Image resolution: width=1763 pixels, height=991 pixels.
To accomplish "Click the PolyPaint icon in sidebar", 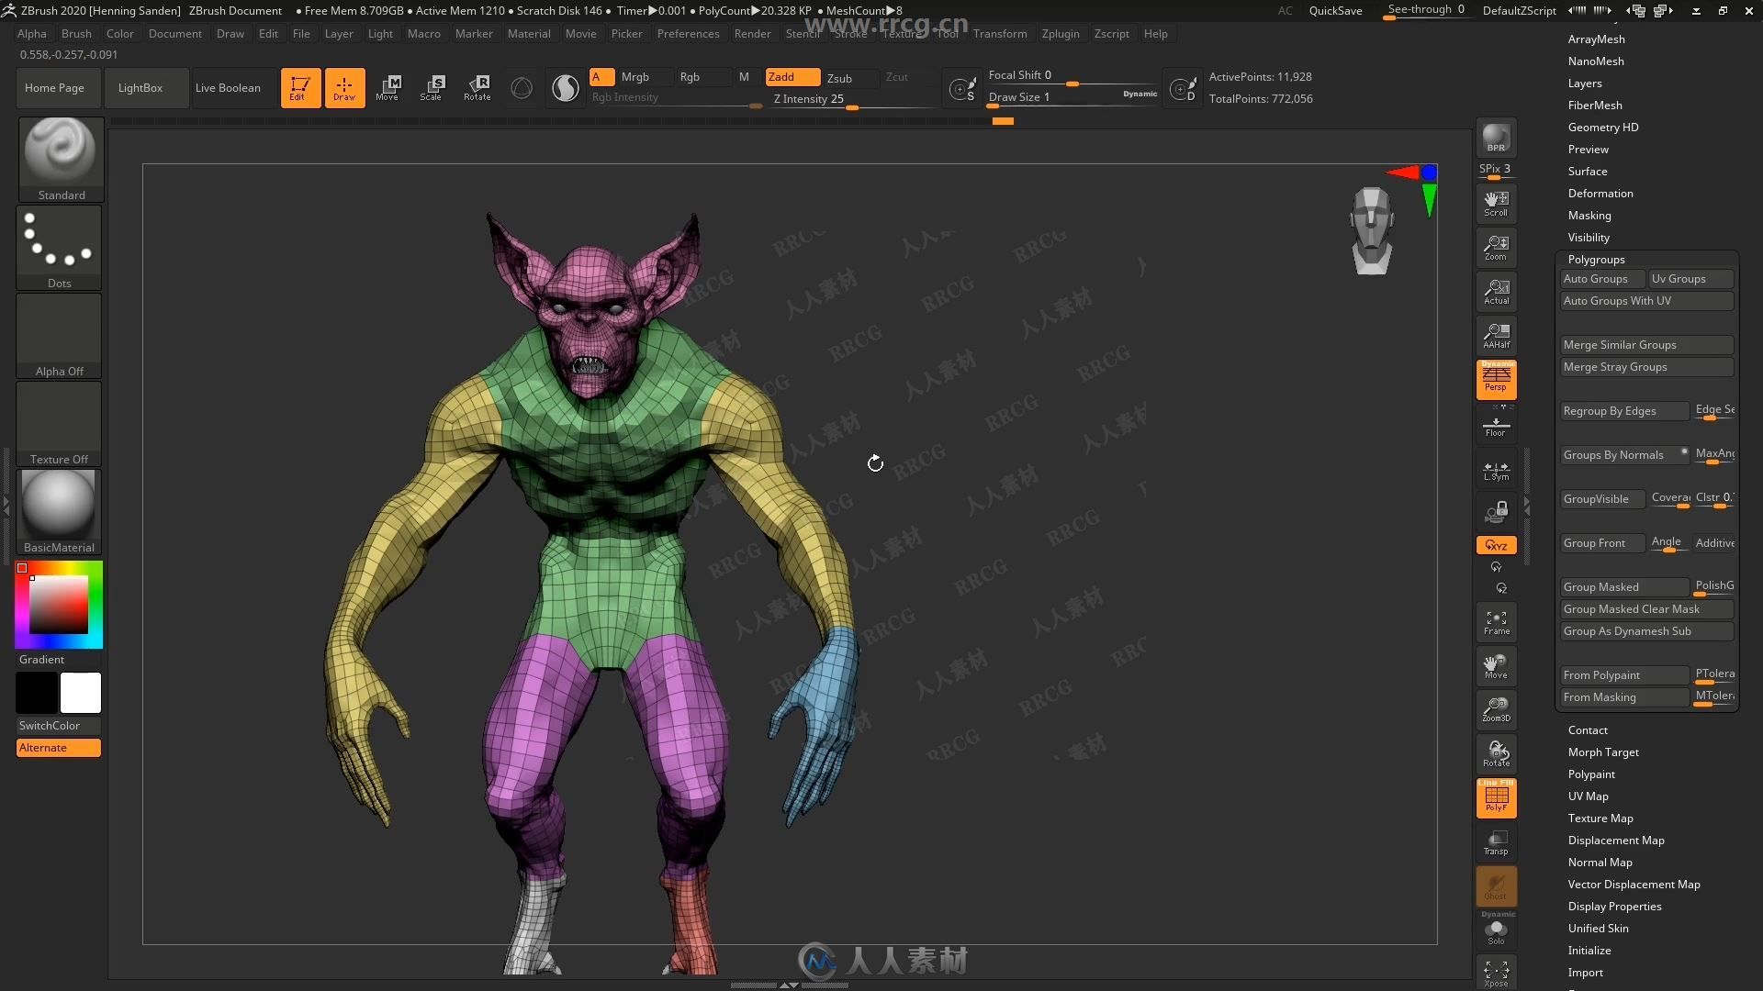I will [x=1591, y=774].
